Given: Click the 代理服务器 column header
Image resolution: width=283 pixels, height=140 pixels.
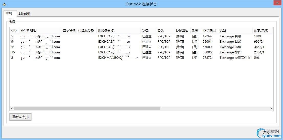Looking at the screenshot, I should pyautogui.click(x=86, y=30).
